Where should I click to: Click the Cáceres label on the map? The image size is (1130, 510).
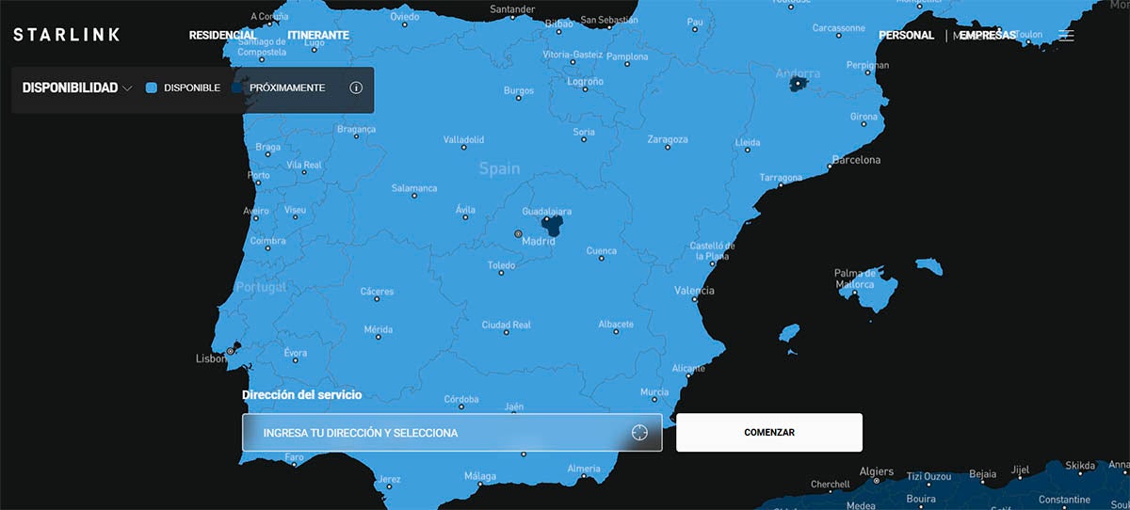click(x=377, y=292)
